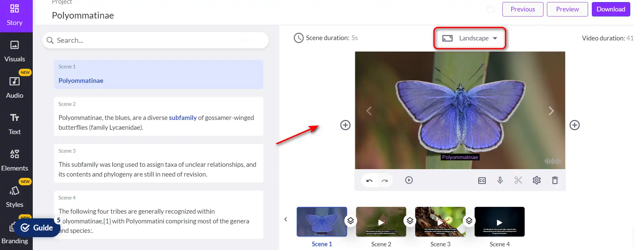Click the Download button
This screenshot has height=250, width=634.
(x=611, y=9)
